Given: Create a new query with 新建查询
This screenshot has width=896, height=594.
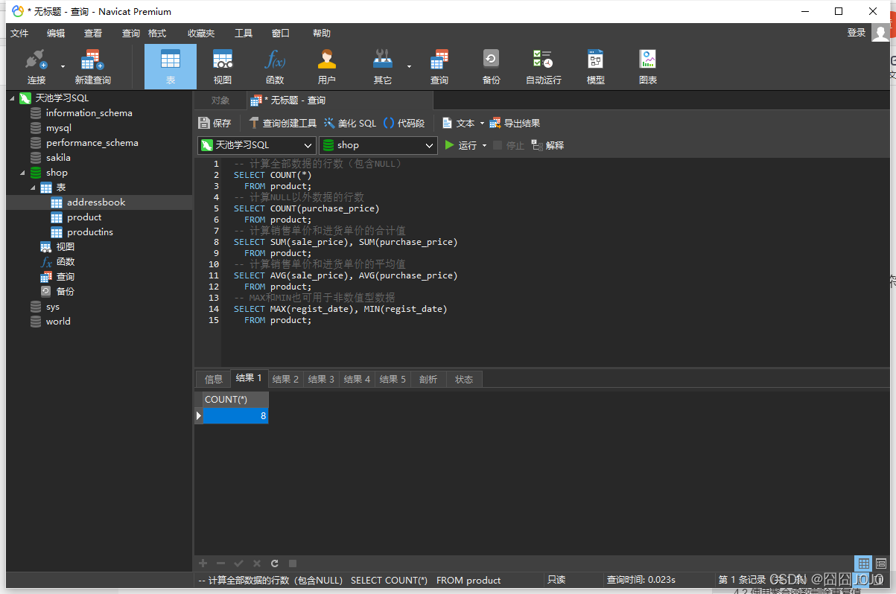Looking at the screenshot, I should pyautogui.click(x=92, y=66).
